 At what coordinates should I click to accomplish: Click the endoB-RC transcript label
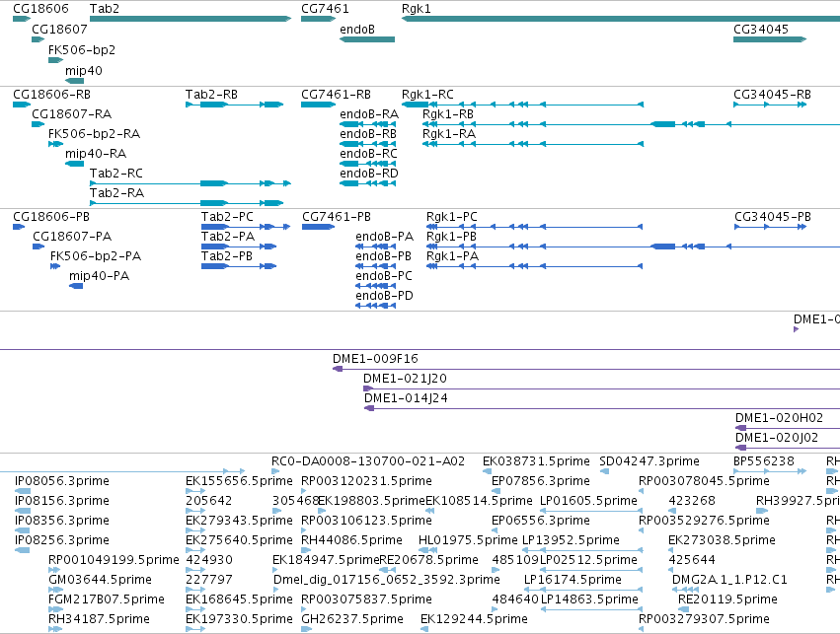click(368, 154)
